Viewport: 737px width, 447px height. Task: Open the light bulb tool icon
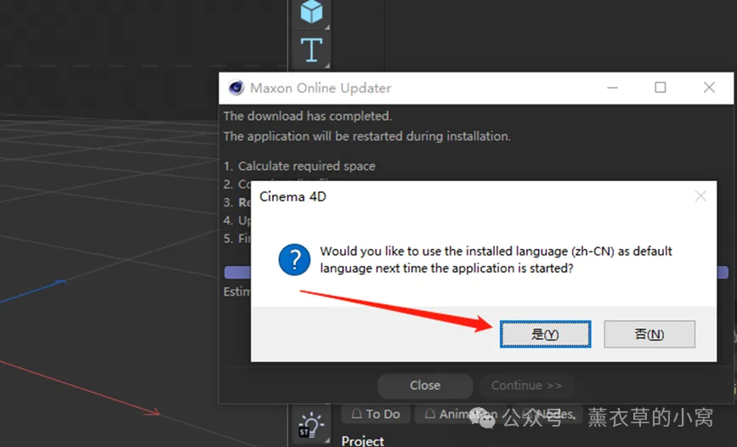coord(311,425)
